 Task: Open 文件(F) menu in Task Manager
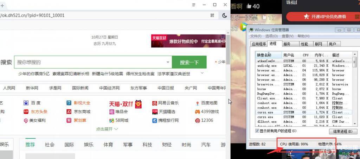click(256, 36)
